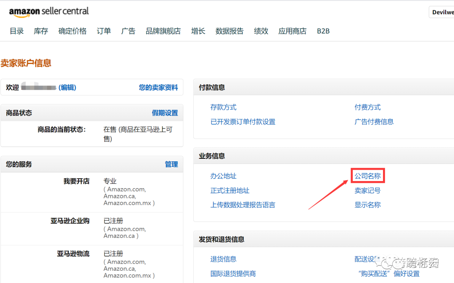Open the 目录 menu

[17, 31]
